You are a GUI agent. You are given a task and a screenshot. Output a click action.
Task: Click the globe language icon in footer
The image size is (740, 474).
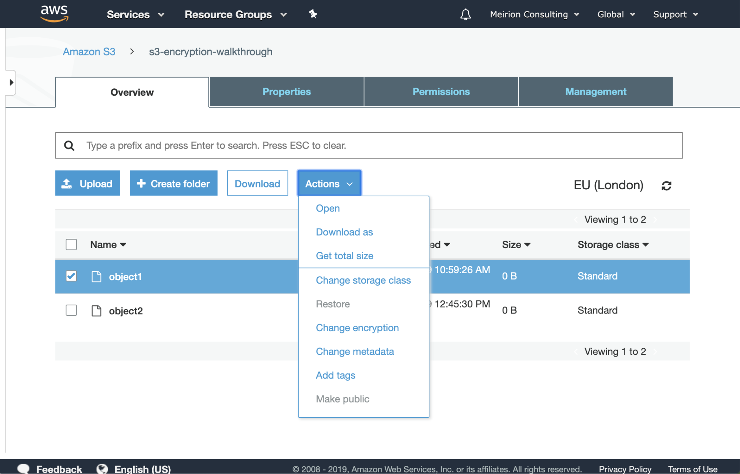click(x=102, y=468)
